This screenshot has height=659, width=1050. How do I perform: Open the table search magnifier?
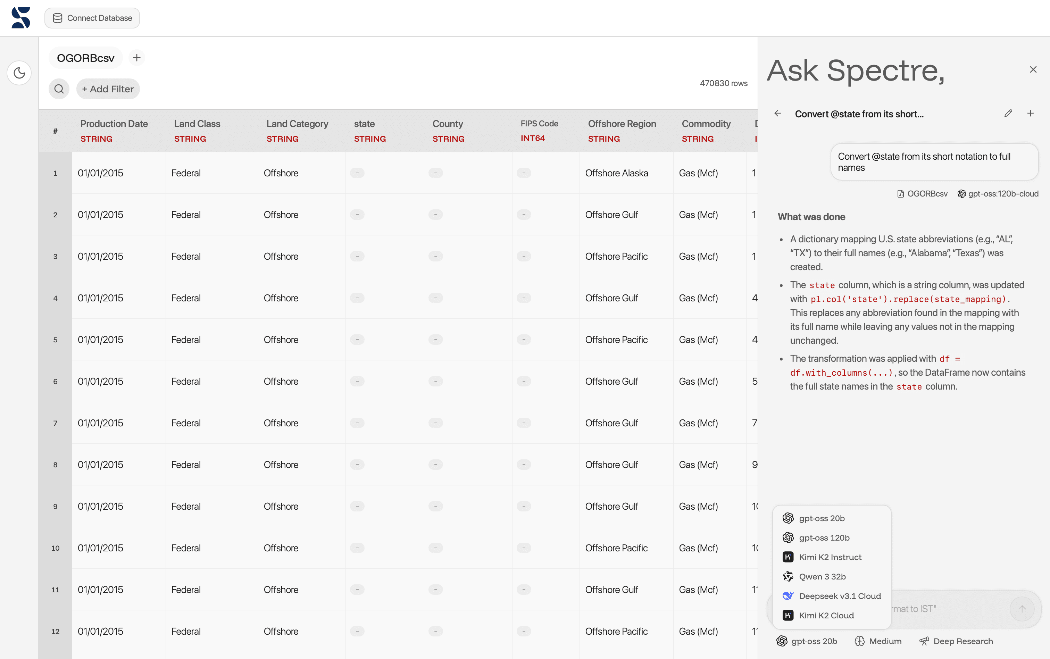tap(59, 89)
